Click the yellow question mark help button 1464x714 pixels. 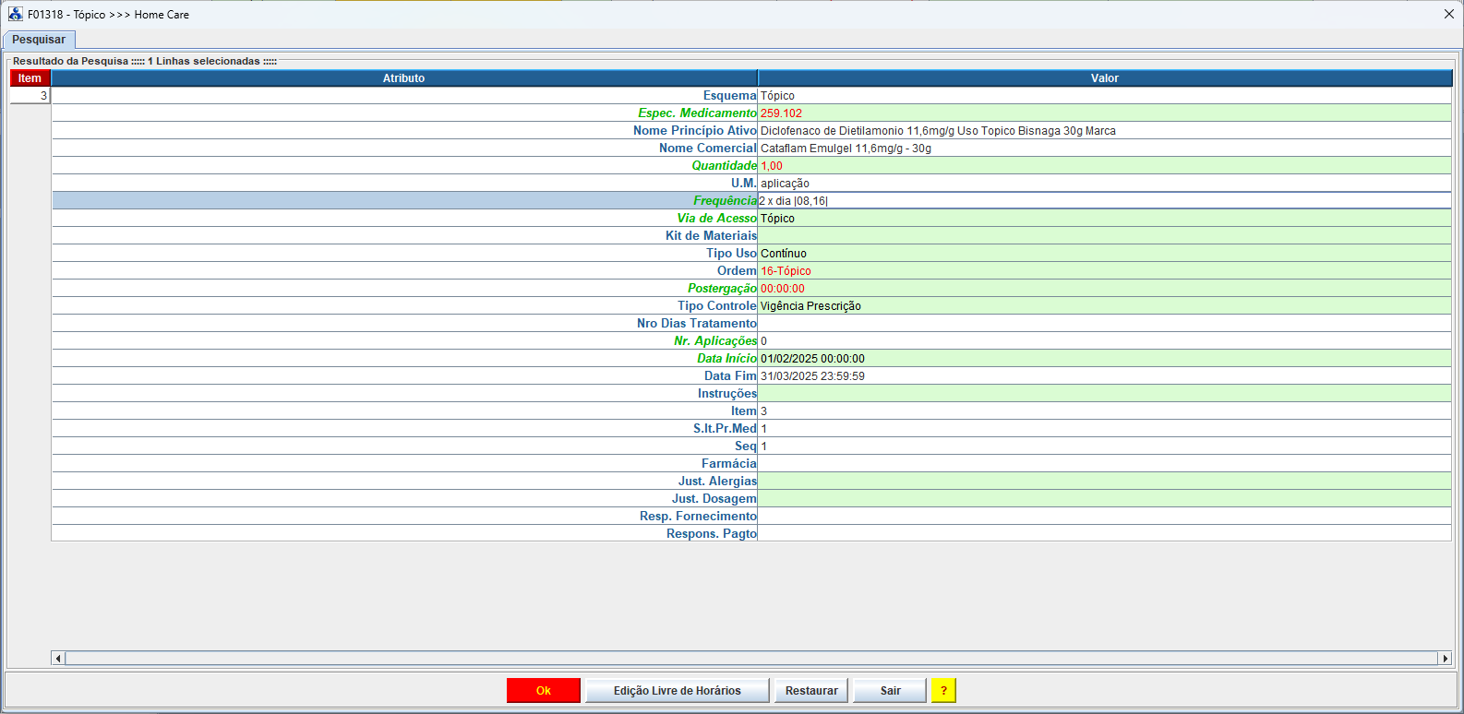943,690
